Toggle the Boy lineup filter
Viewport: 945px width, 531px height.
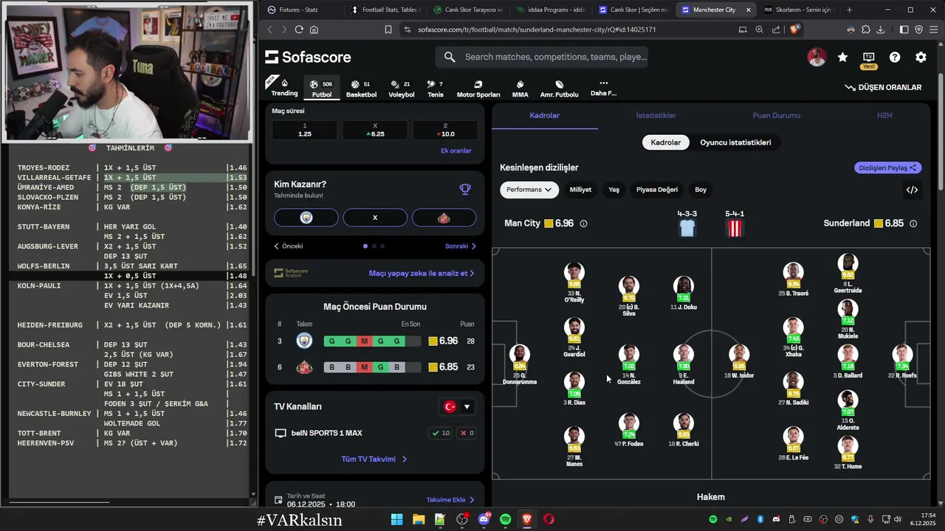(x=701, y=190)
